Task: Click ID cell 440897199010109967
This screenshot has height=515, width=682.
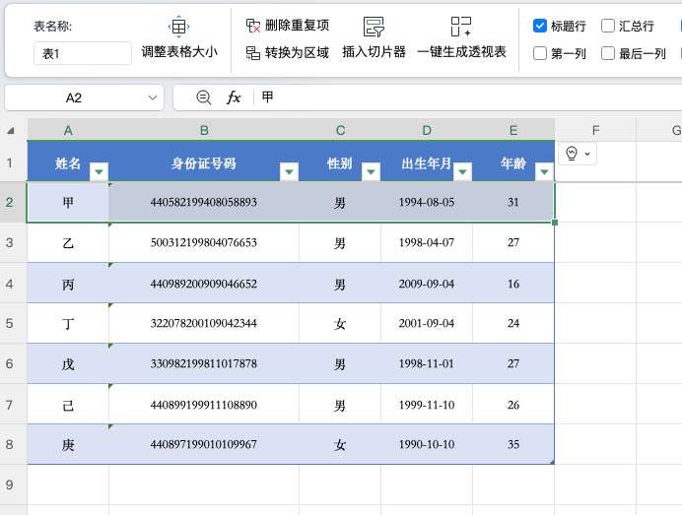Action: click(x=204, y=444)
